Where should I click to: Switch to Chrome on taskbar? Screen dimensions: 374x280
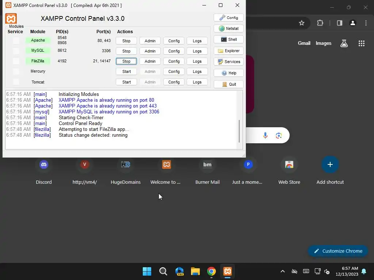pyautogui.click(x=211, y=271)
